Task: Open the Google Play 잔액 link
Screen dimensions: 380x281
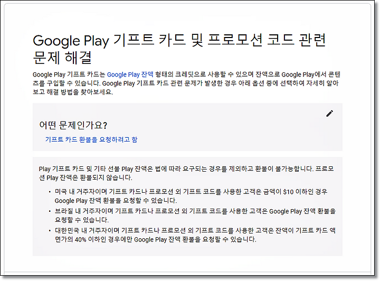Action: [x=130, y=74]
